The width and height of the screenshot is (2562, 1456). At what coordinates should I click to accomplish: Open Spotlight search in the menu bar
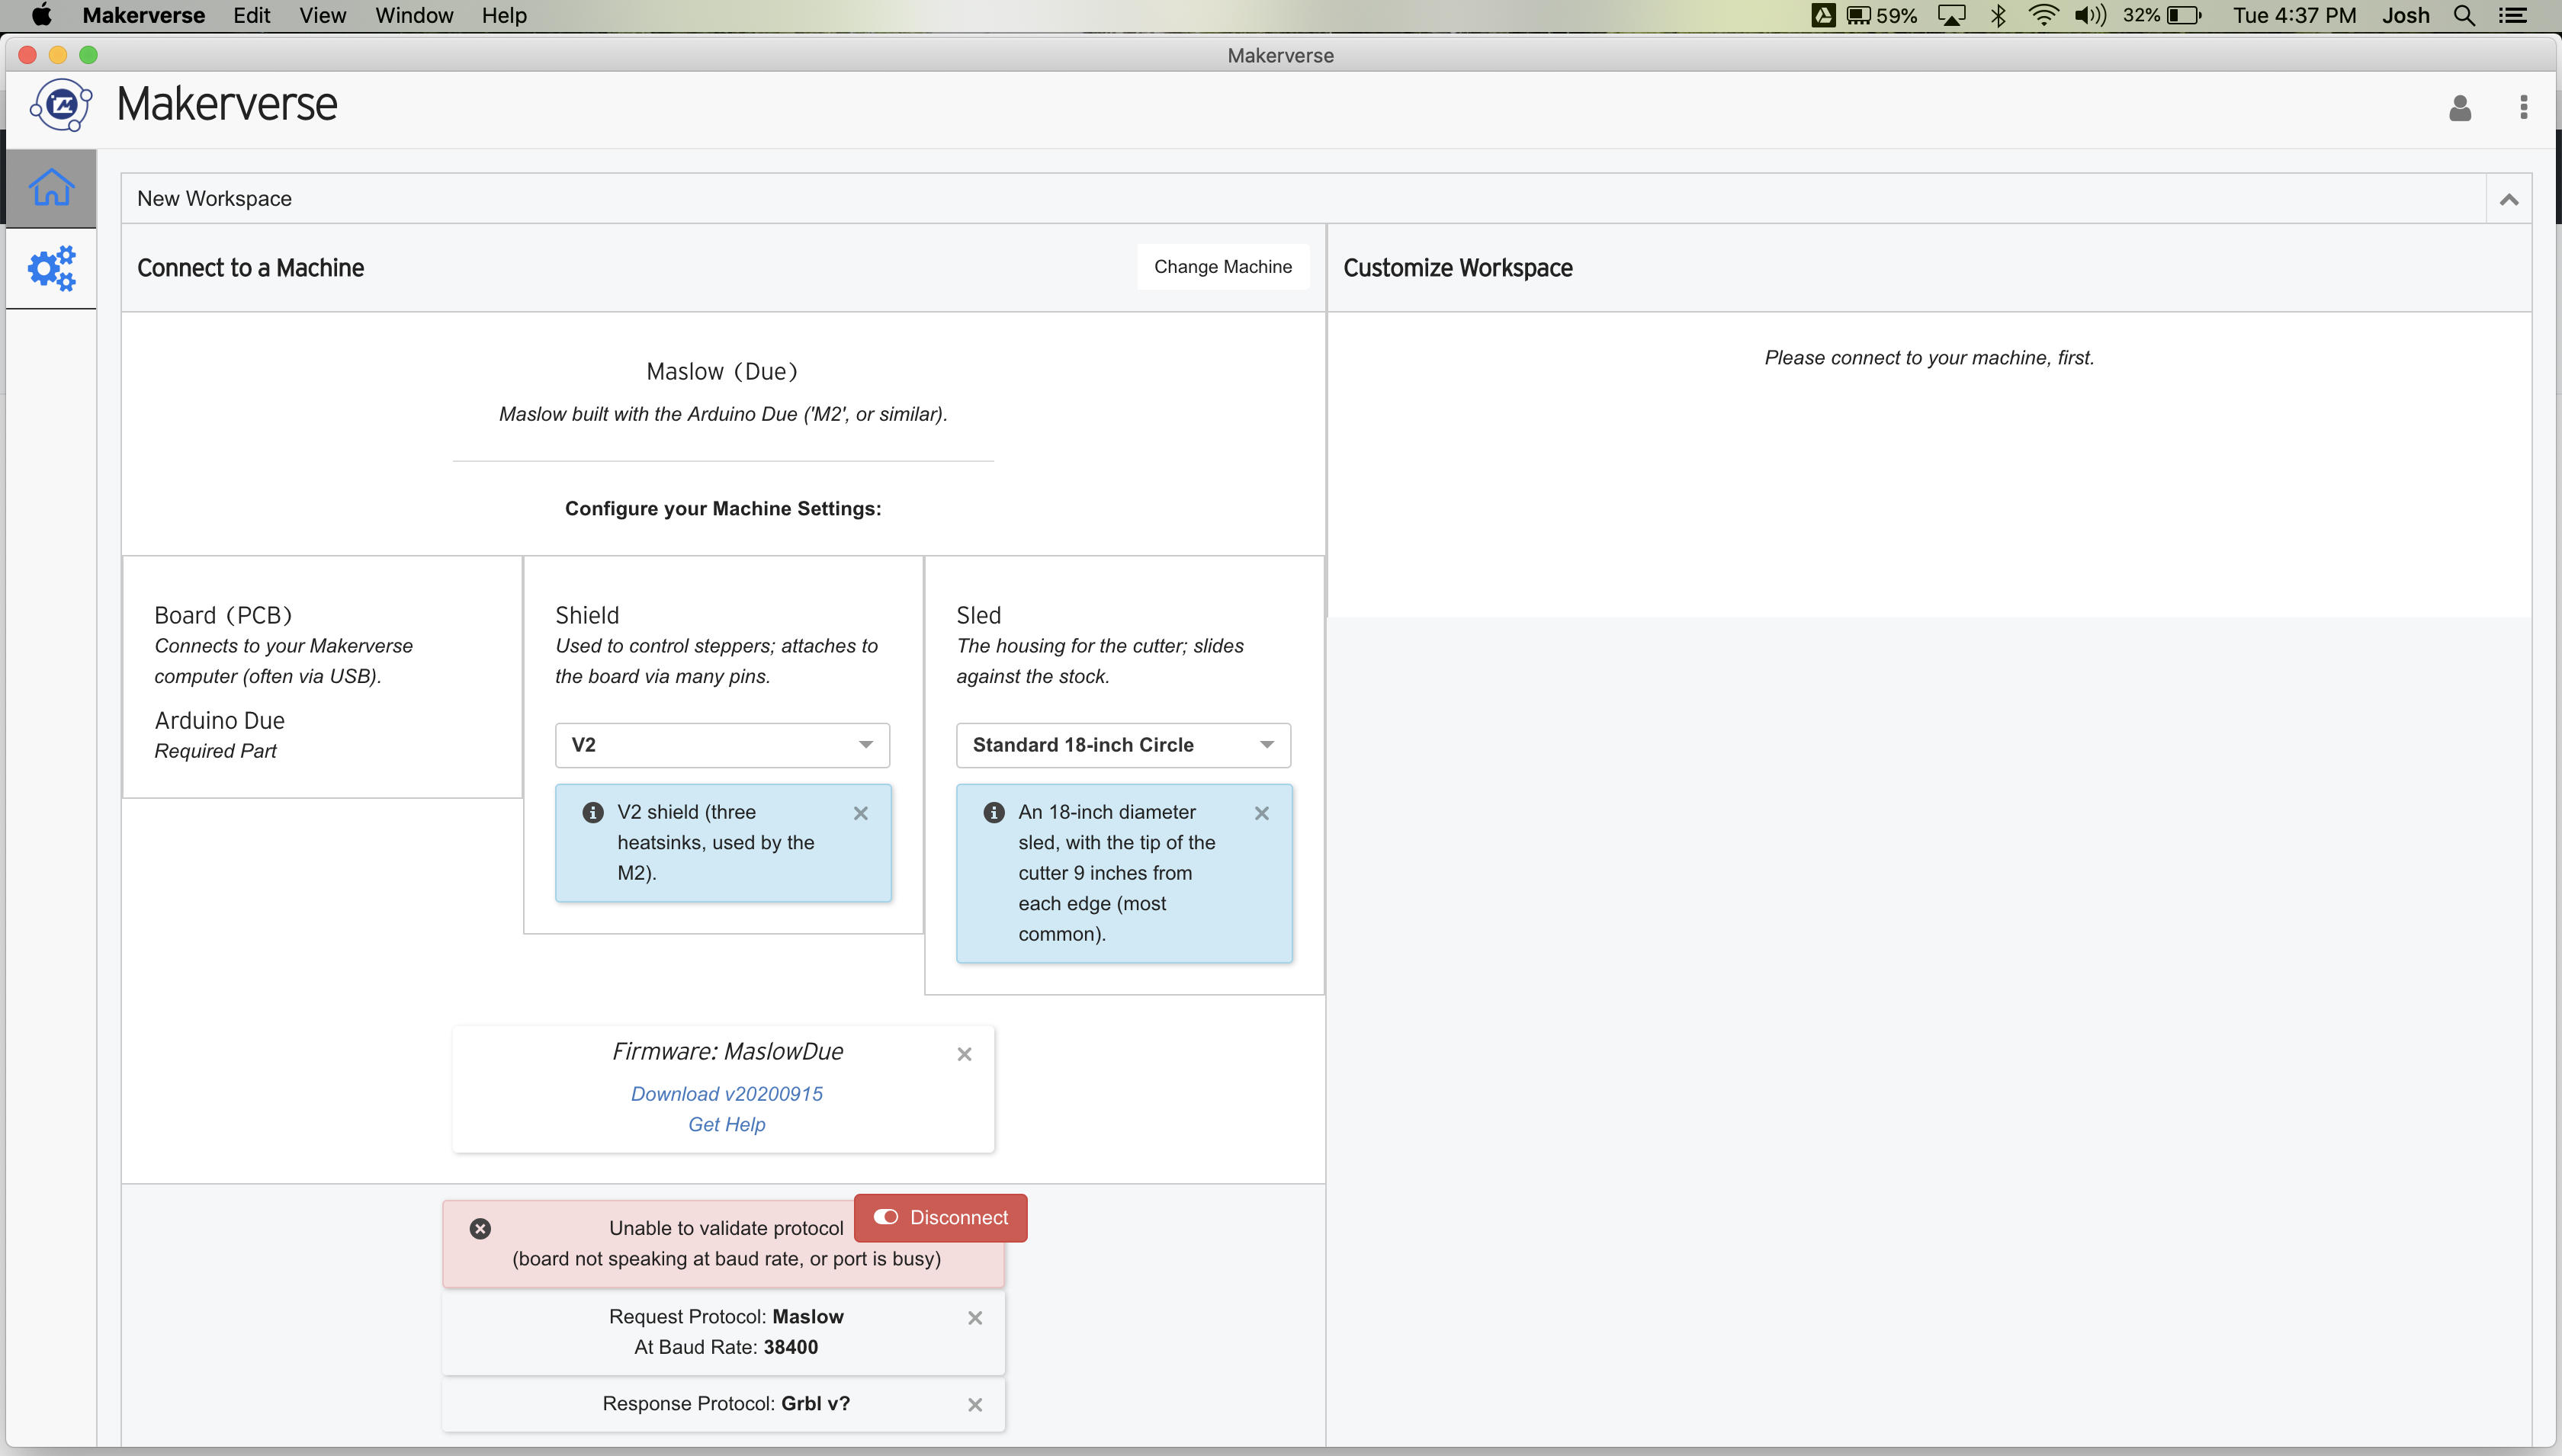[x=2464, y=15]
